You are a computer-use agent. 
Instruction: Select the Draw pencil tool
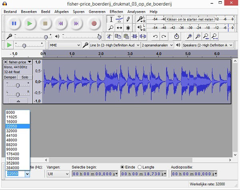click(x=128, y=20)
